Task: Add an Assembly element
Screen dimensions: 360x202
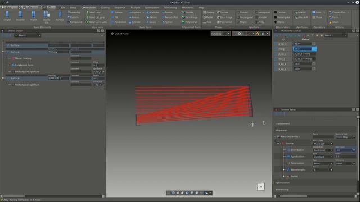Action: (x=74, y=12)
